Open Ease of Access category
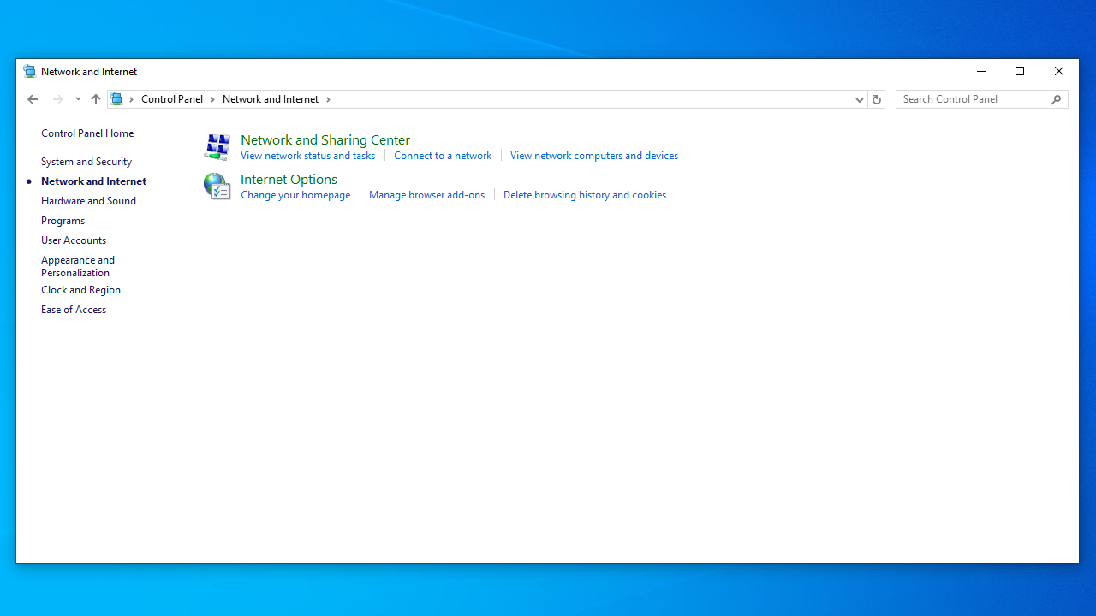 [x=74, y=310]
